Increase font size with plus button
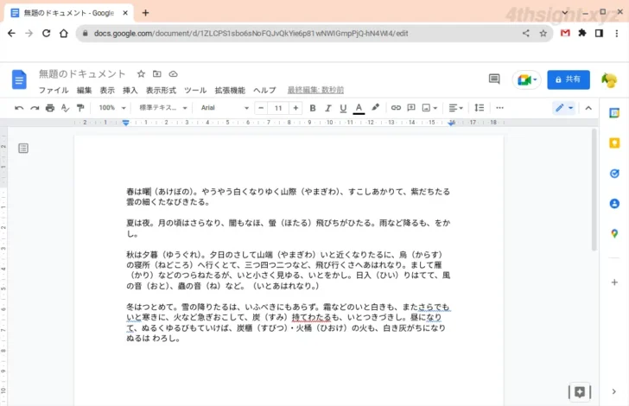 295,108
